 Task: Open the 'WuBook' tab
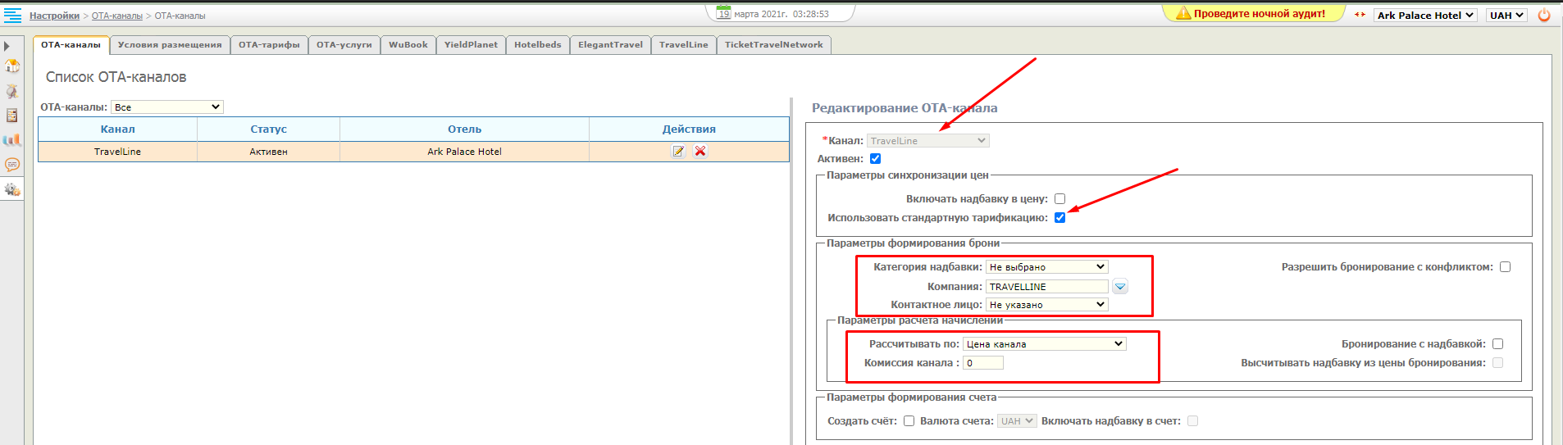coord(408,45)
